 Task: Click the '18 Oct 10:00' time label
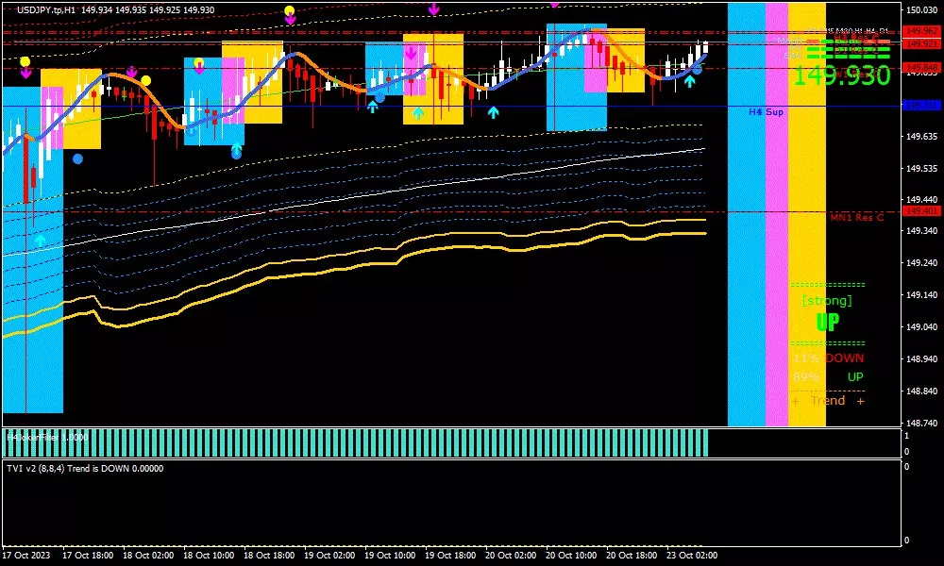coord(209,556)
